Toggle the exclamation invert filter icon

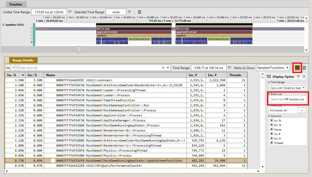(16, 68)
